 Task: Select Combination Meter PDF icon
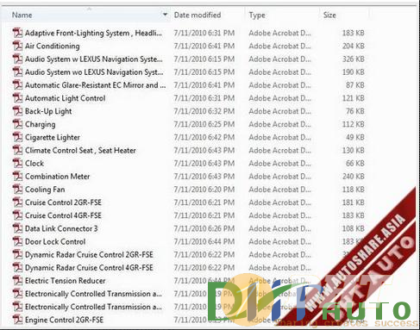17,177
